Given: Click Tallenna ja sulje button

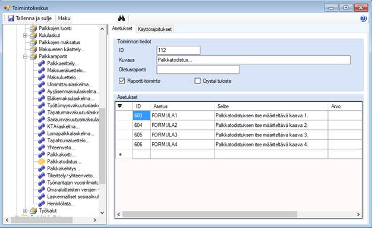Looking at the screenshot, I should [x=30, y=18].
